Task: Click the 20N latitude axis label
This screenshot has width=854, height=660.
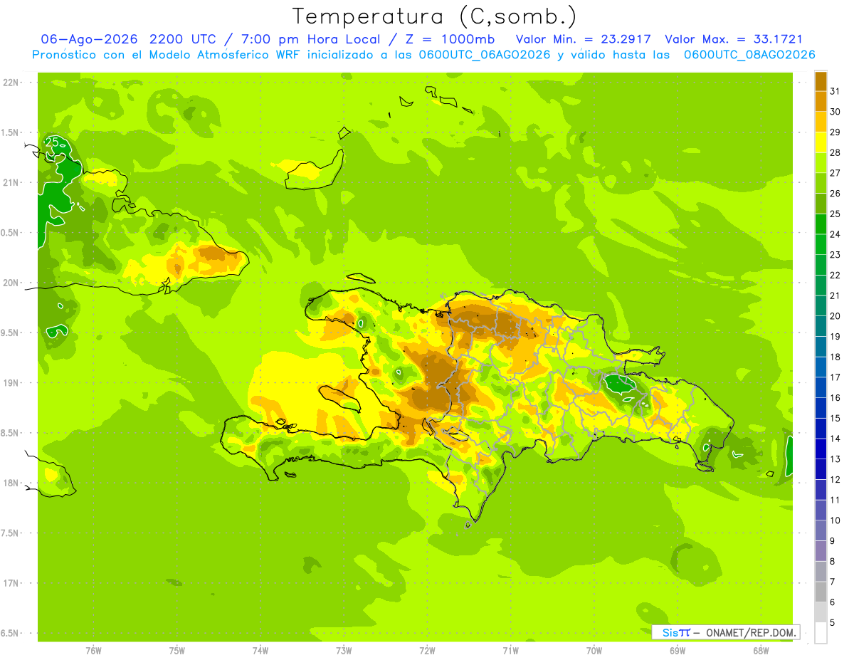Action: coord(10,283)
